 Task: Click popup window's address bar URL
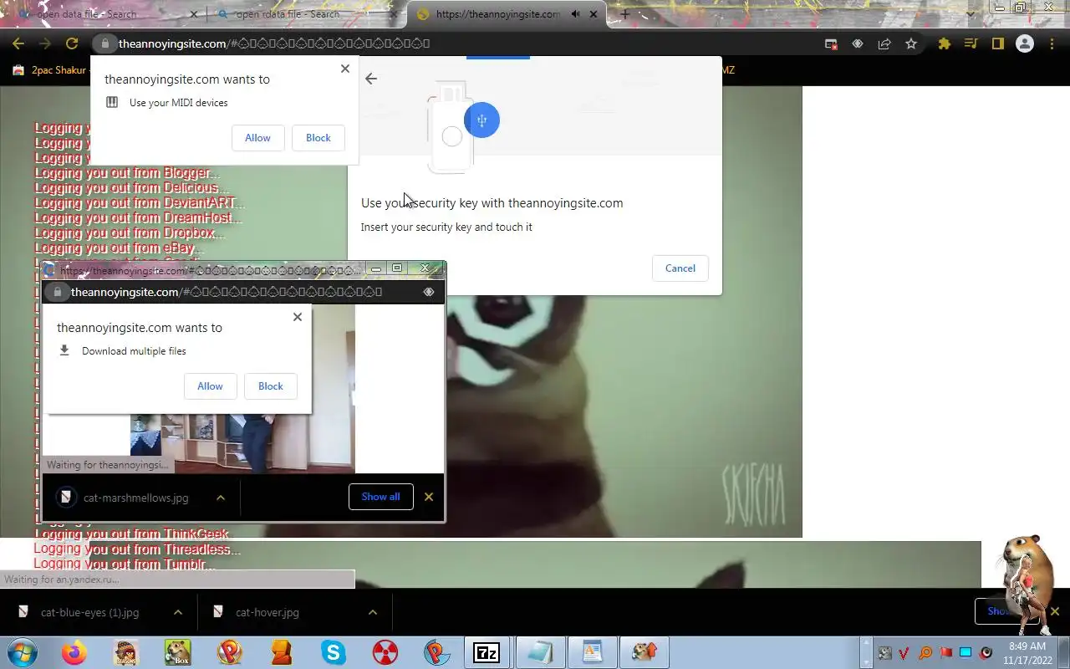(x=226, y=292)
